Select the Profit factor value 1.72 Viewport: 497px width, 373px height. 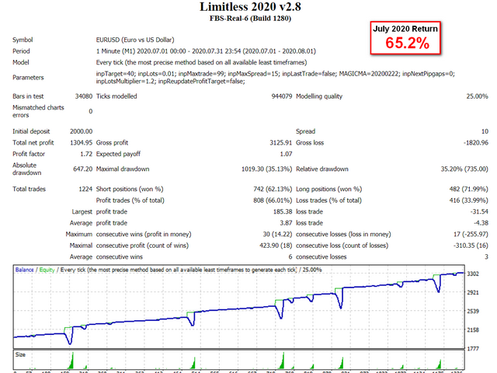(85, 154)
